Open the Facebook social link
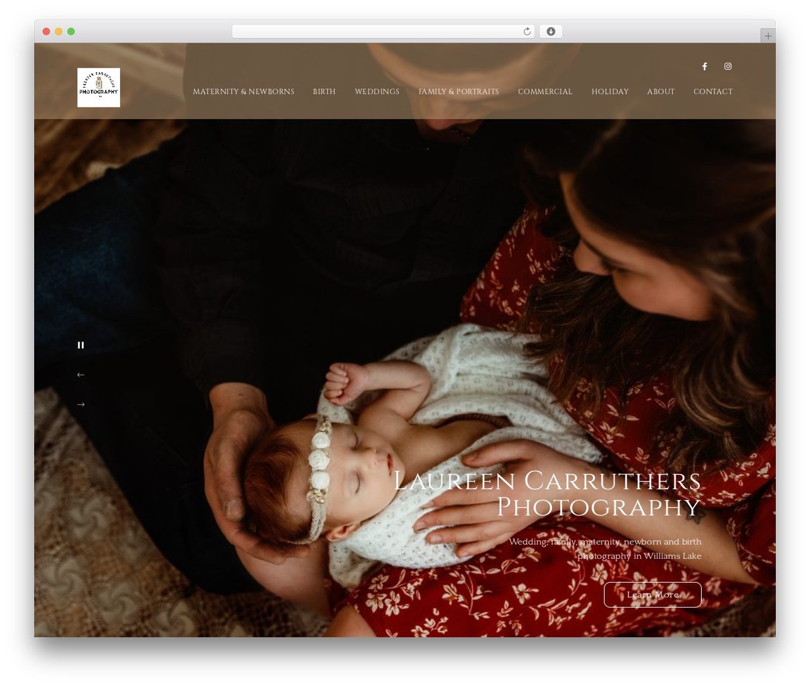The height and width of the screenshot is (686, 810). point(704,66)
